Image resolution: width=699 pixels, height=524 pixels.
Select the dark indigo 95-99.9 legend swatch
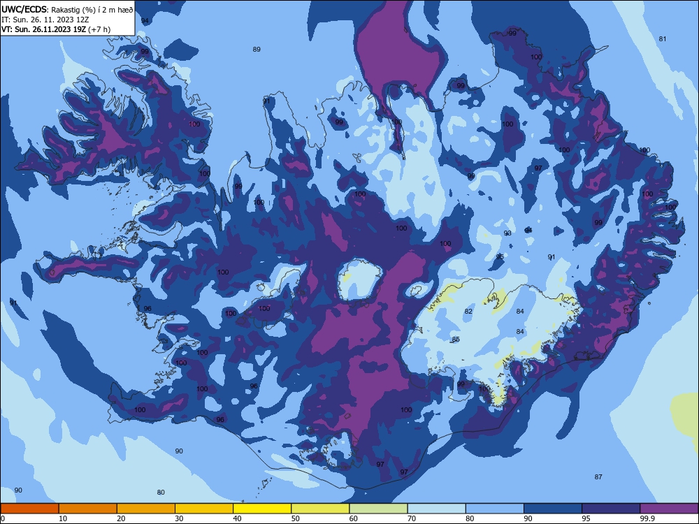pos(611,509)
